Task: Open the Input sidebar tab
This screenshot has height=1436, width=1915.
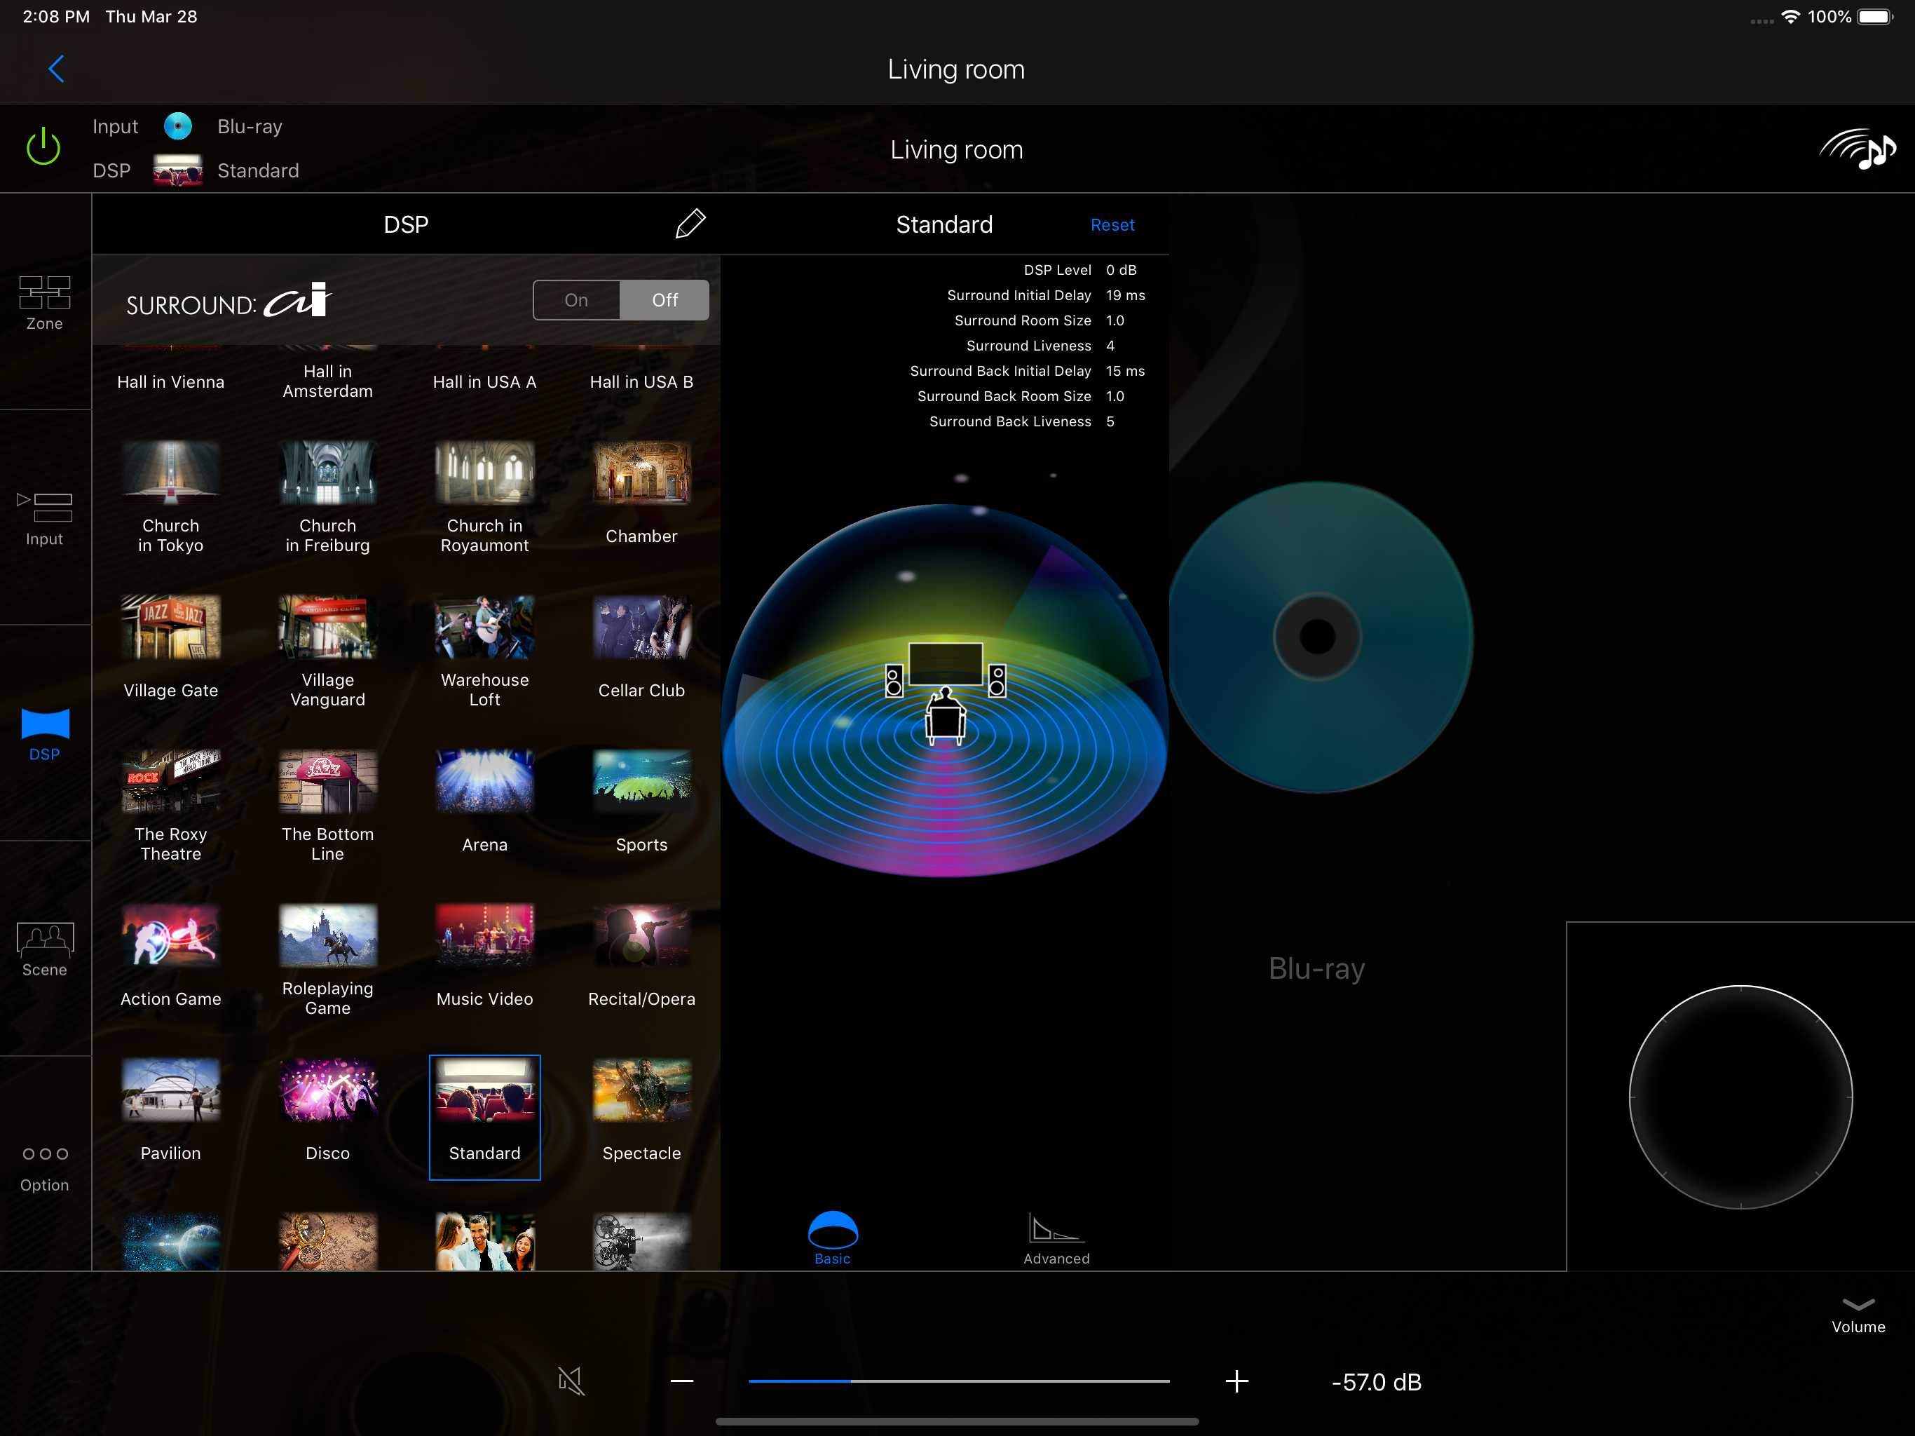Action: pos(45,518)
